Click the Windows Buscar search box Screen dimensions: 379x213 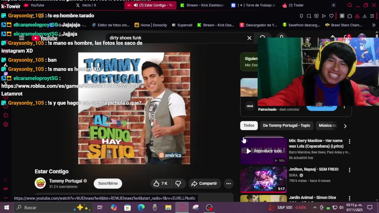(x=53, y=207)
